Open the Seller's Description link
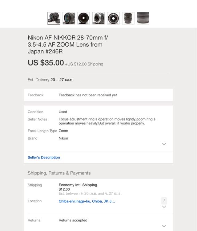The image size is (197, 231). pos(44,157)
